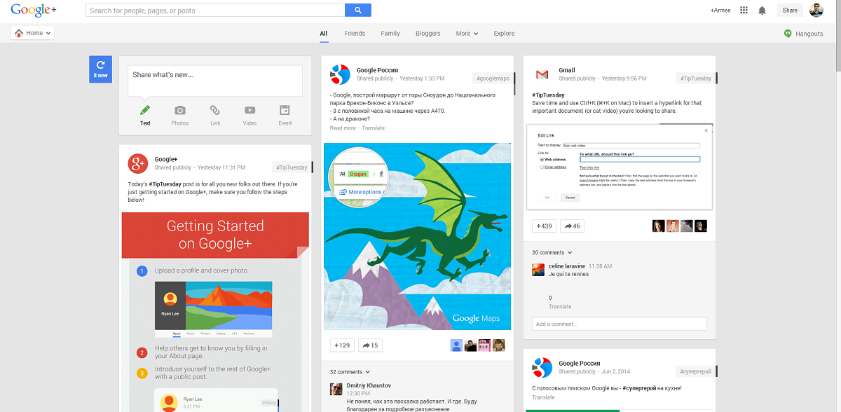Open the Getting Started on Google+ image
The width and height of the screenshot is (841, 412).
tap(215, 312)
